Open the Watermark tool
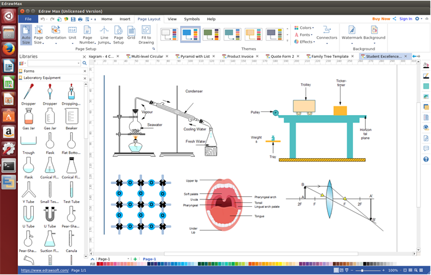Screen dimensions: 431x275 tap(352, 34)
